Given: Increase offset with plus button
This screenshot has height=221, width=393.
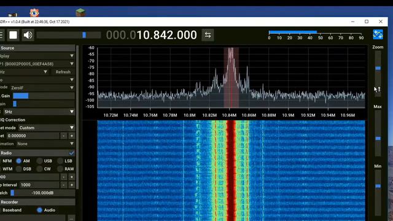Looking at the screenshot, I should [x=72, y=136].
